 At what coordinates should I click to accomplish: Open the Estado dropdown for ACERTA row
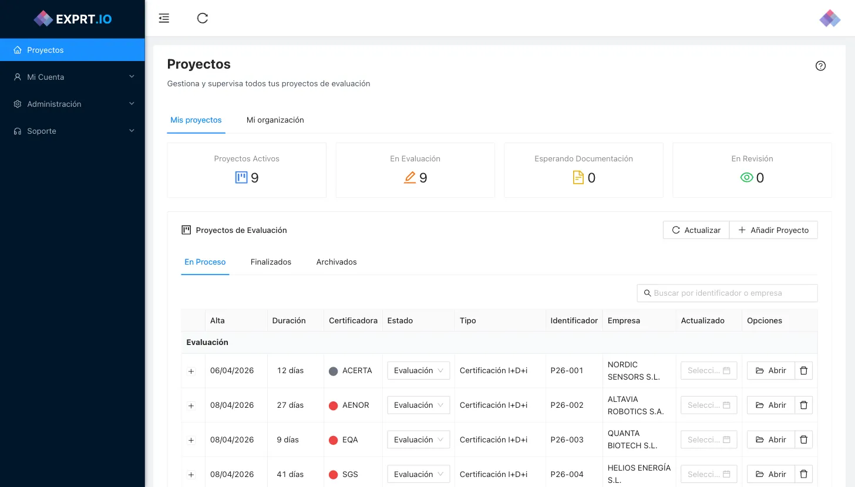tap(419, 371)
